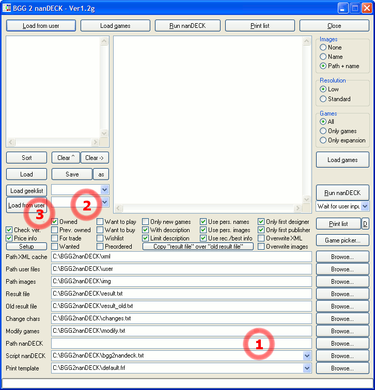Viewport: 375px width, 390px height.
Task: Click the empty Path nanDECK field
Action: (x=181, y=343)
